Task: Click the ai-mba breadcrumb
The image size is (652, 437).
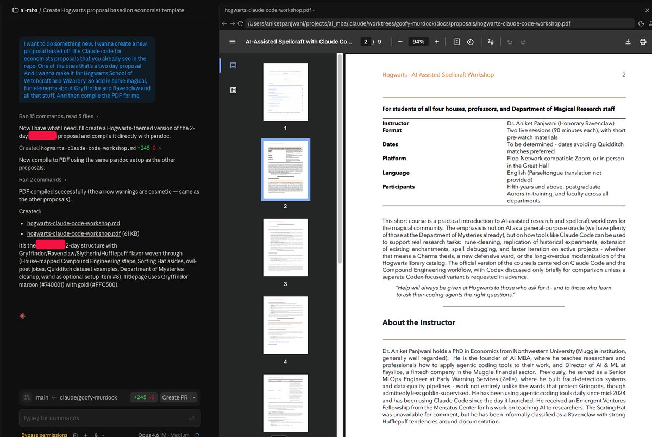Action: 29,10
